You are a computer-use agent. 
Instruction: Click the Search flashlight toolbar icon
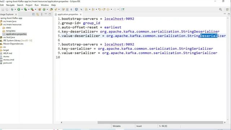pos(56,9)
